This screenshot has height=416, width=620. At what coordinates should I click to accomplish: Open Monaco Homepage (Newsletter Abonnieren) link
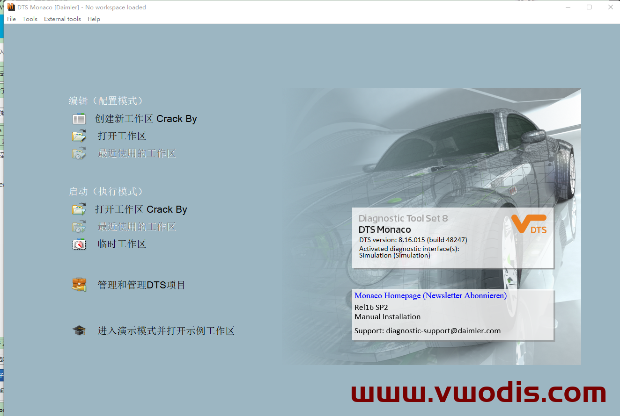(430, 295)
